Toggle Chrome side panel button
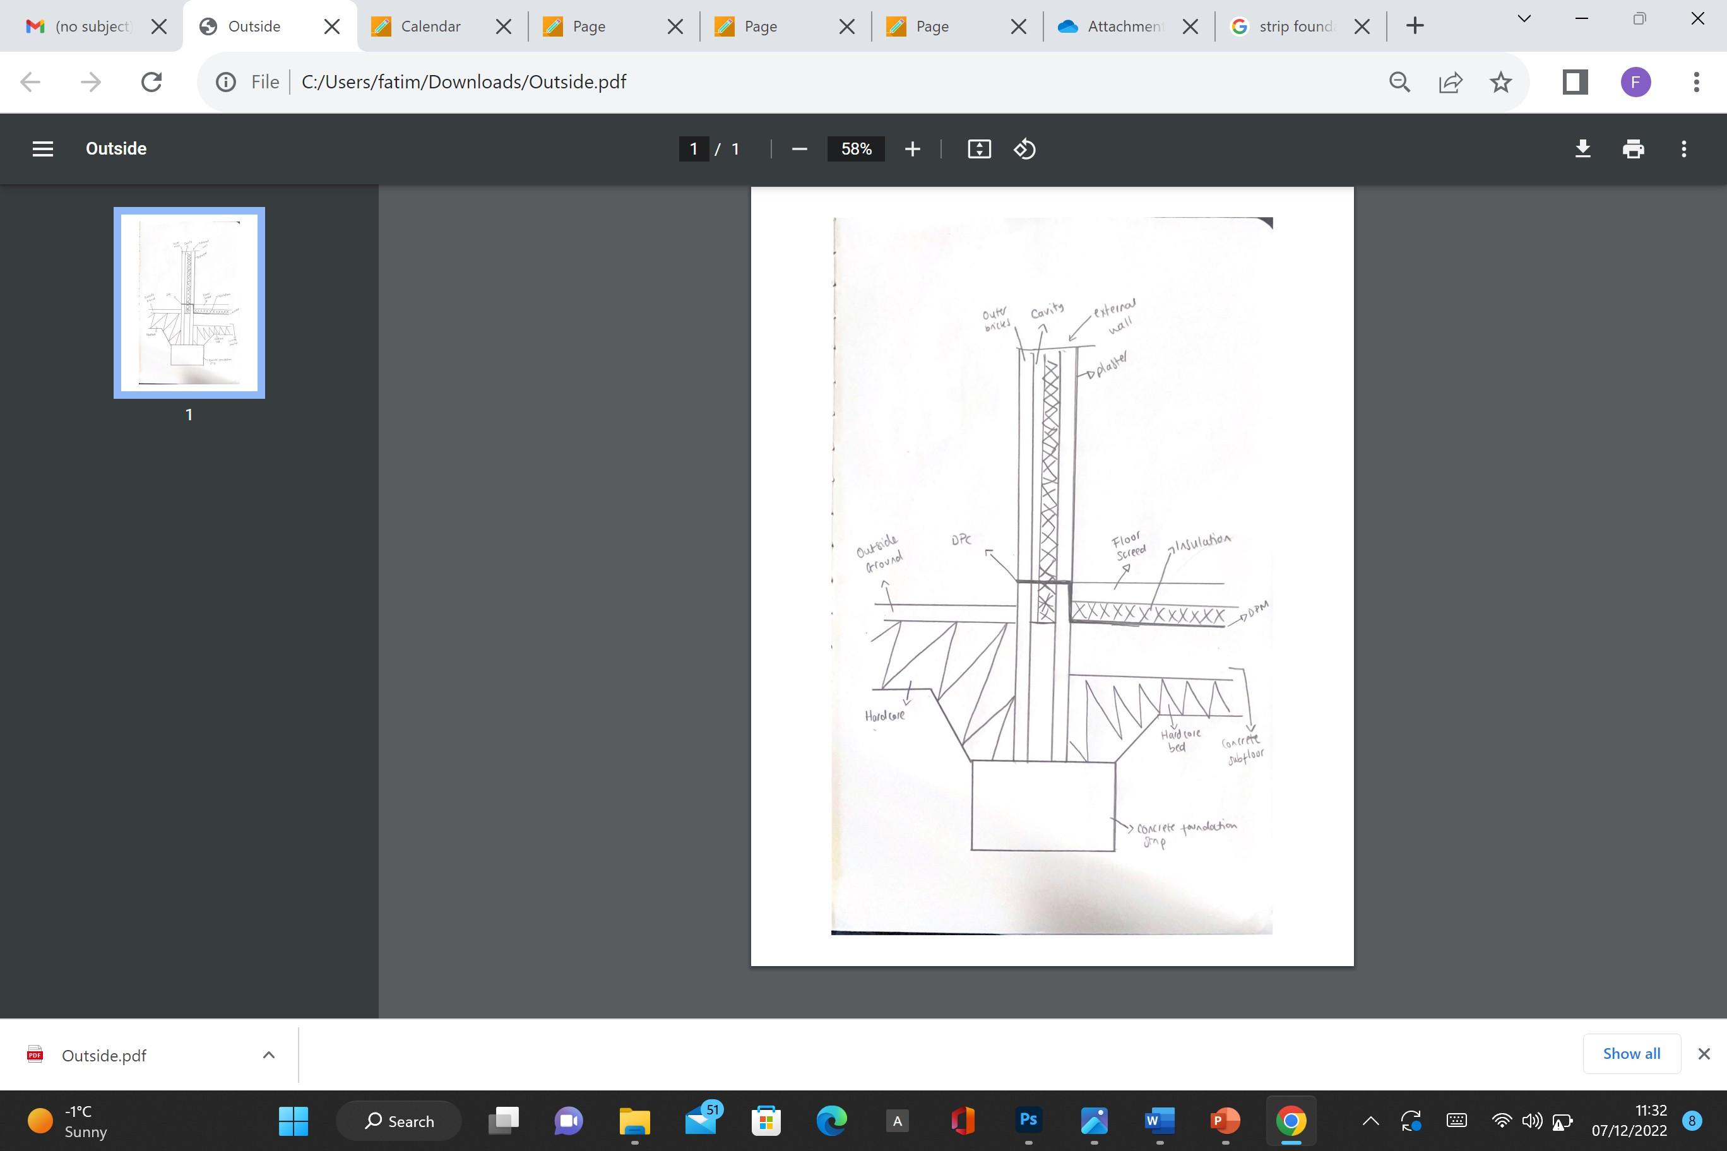This screenshot has height=1151, width=1727. point(1575,81)
